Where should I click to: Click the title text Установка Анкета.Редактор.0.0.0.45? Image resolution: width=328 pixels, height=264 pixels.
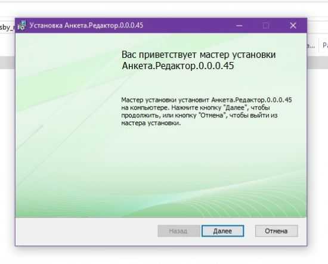86,26
